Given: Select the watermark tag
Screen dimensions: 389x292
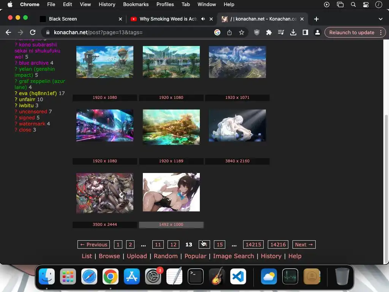Looking at the screenshot, I should pos(32,124).
